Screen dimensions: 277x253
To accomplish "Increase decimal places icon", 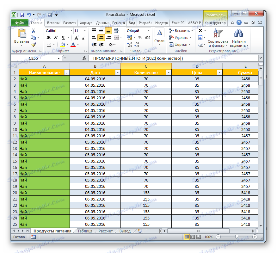I will (x=130, y=45).
